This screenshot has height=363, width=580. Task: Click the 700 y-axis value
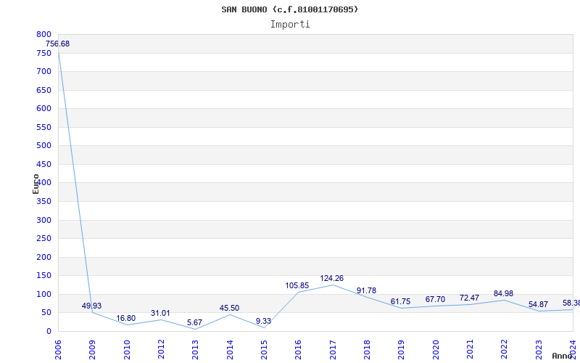tap(43, 71)
